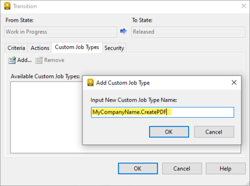Viewport: 250px width, 186px height.
Task: Click Cancel in the Transition dialog
Action: tap(182, 169)
